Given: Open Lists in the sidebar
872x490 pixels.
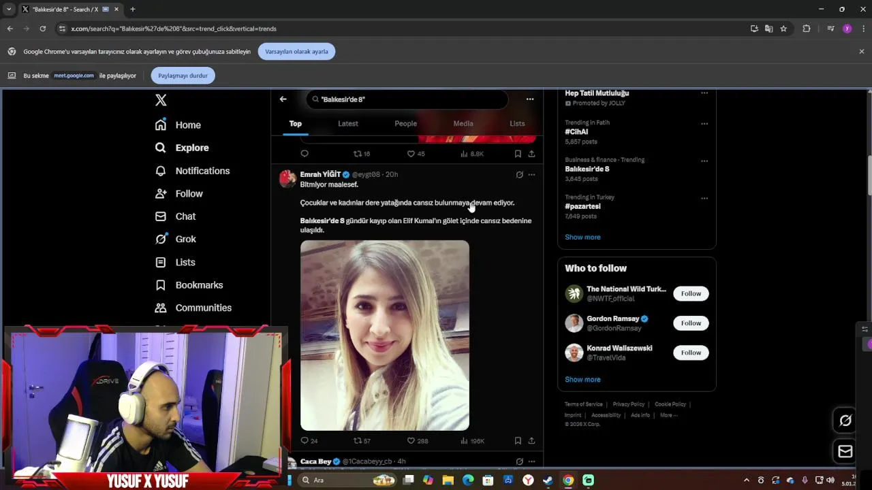Looking at the screenshot, I should 175,262.
